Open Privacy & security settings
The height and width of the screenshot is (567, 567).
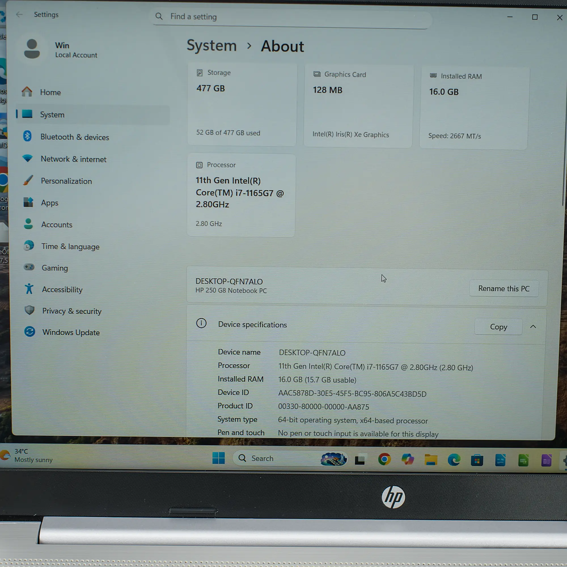[x=93, y=311]
